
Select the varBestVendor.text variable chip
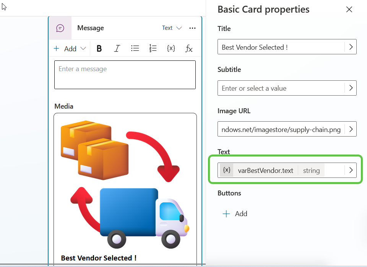coord(266,170)
